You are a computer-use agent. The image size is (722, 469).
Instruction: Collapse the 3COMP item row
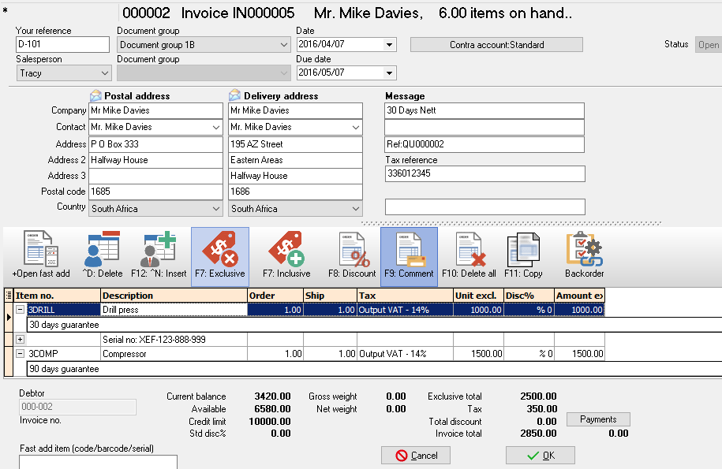tap(20, 354)
